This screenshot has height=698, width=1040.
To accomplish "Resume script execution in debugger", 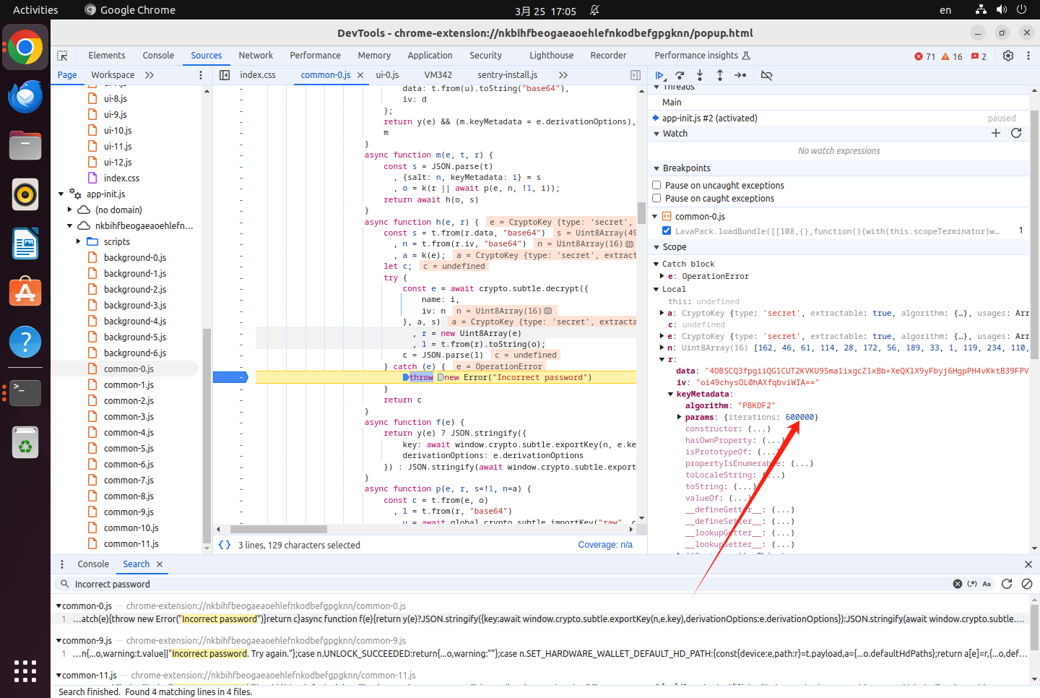I will pos(659,75).
